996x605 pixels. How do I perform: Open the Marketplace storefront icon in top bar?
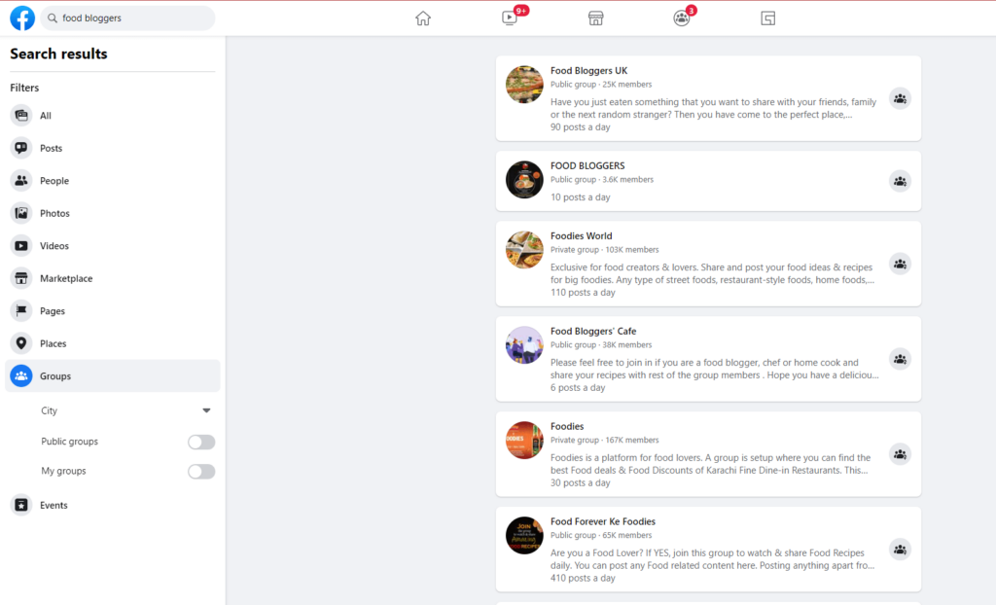pyautogui.click(x=596, y=18)
